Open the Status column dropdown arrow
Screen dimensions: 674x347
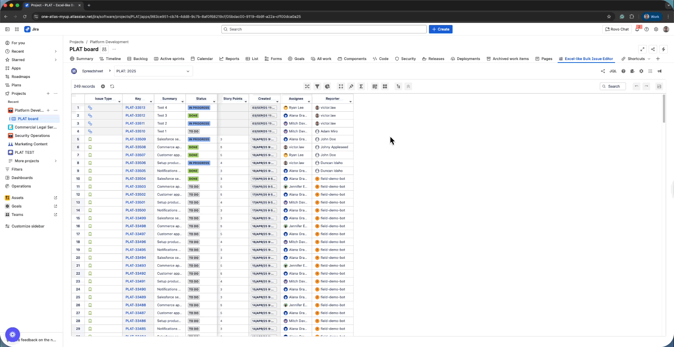point(214,102)
